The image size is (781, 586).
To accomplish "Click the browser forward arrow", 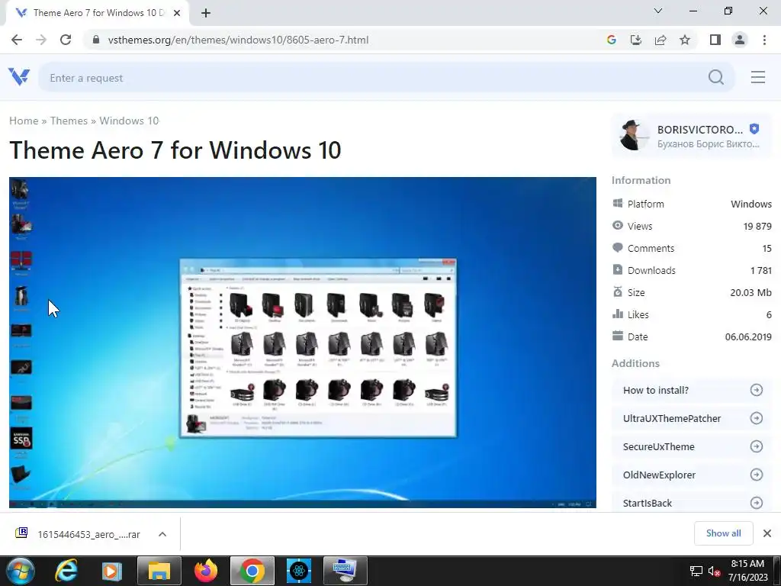I will click(41, 40).
